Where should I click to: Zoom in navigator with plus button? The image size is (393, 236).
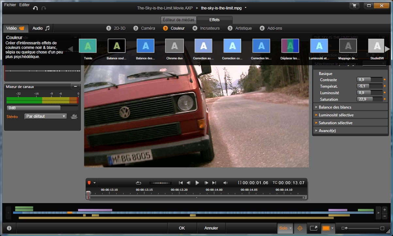pyautogui.click(x=385, y=210)
